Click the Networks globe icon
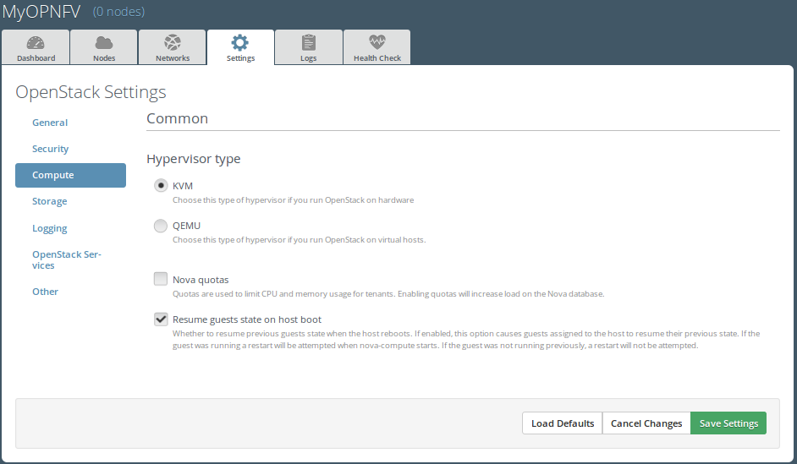Viewport: 797px width, 464px height. pos(173,42)
